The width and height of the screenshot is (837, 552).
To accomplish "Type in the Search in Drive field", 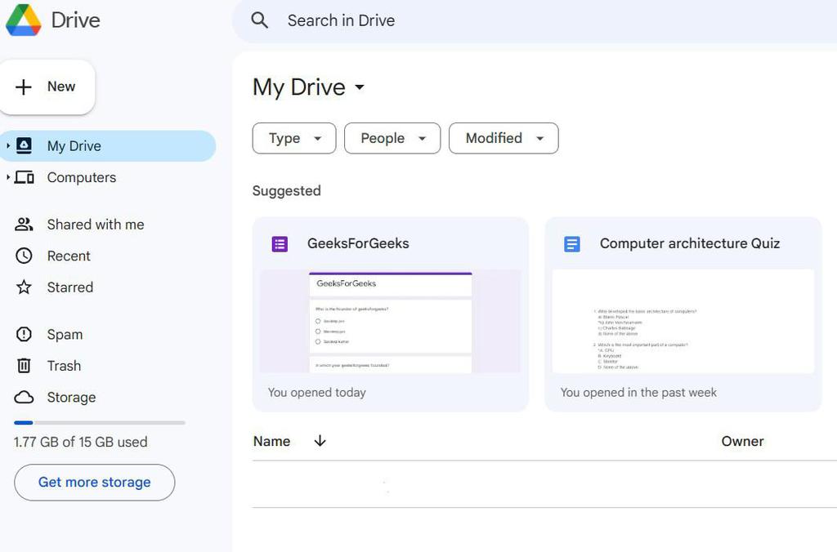I will [490, 20].
